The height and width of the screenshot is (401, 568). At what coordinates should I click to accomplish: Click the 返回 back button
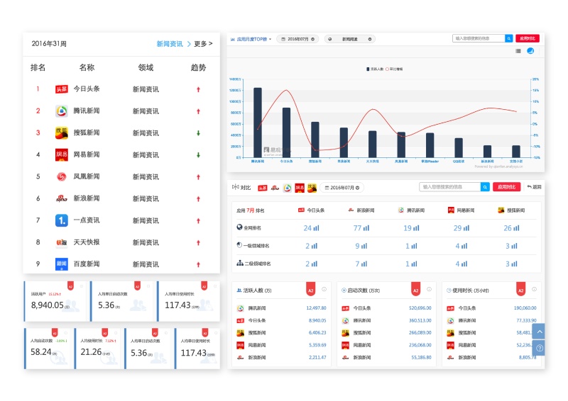535,187
